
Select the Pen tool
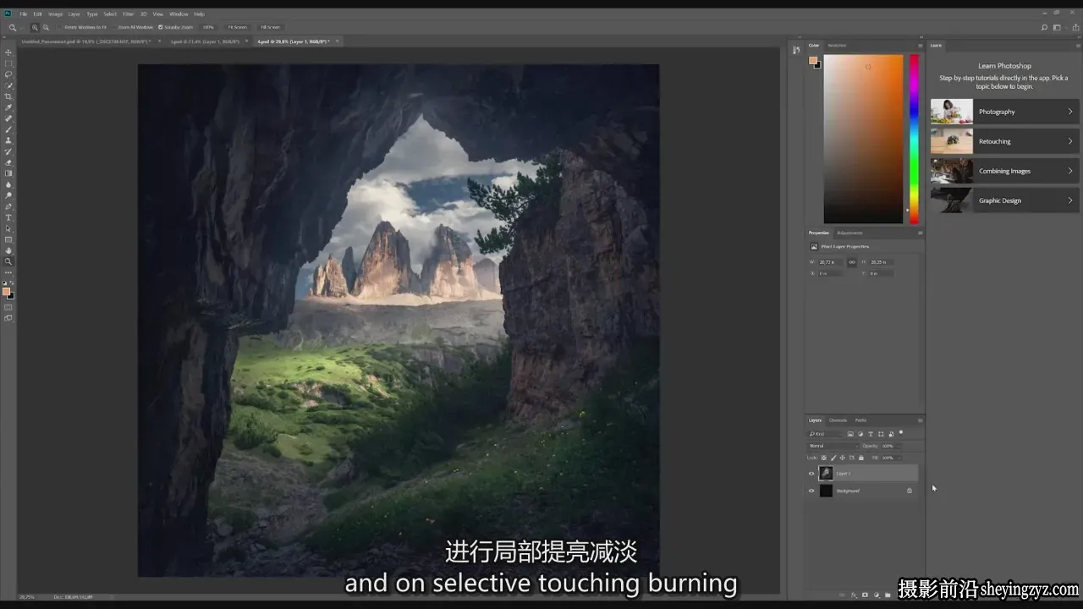8,206
